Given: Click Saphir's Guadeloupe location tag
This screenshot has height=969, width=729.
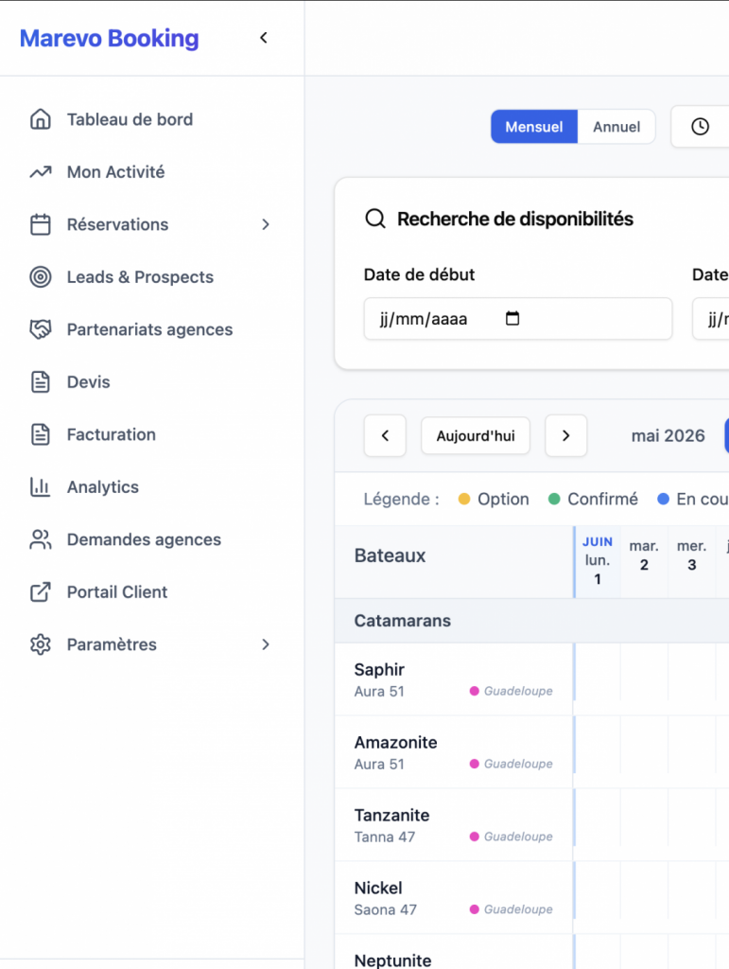Looking at the screenshot, I should [x=512, y=691].
